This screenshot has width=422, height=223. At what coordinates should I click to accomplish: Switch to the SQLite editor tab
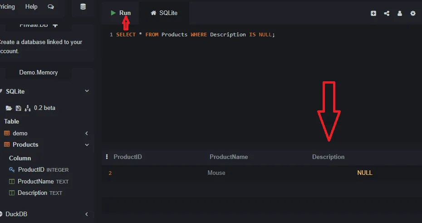[164, 13]
